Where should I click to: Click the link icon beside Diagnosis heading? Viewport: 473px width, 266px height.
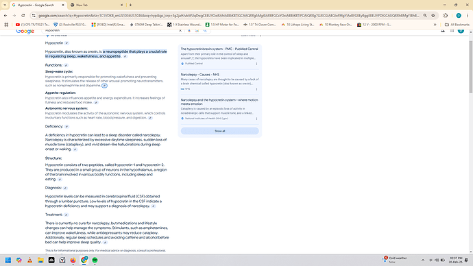[x=65, y=188]
